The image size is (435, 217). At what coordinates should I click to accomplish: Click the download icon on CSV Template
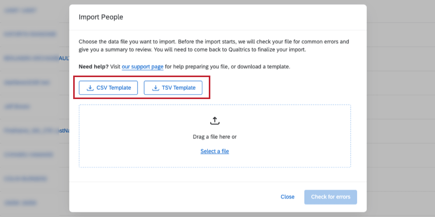[x=90, y=88]
